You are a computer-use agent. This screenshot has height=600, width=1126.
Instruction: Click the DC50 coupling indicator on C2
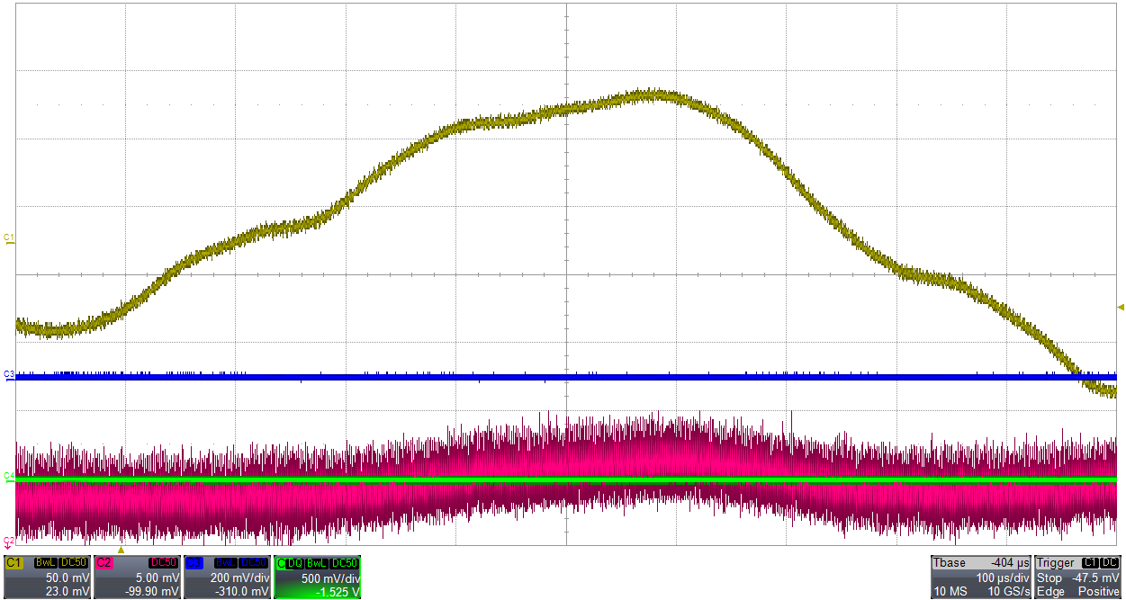click(x=164, y=563)
